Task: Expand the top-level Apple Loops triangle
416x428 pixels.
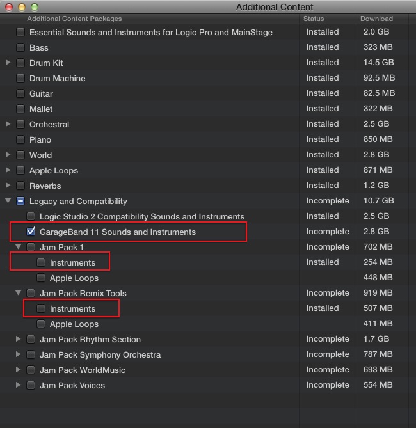Action: [8, 170]
